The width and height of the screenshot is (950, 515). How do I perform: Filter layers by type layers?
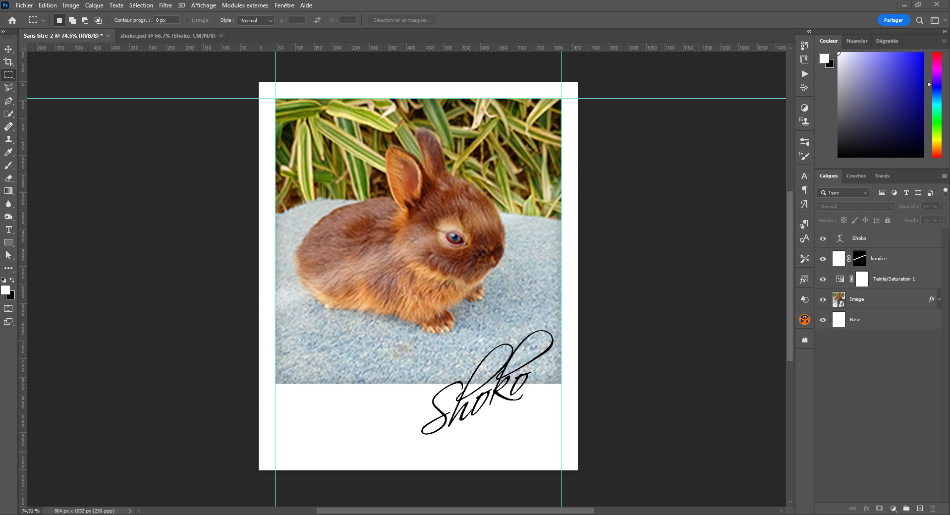[906, 192]
